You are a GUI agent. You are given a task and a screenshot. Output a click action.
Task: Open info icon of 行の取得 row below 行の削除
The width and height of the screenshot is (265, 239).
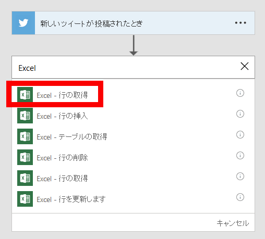pos(240,177)
